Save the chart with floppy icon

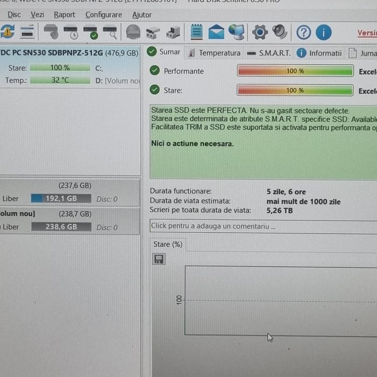pyautogui.click(x=159, y=259)
